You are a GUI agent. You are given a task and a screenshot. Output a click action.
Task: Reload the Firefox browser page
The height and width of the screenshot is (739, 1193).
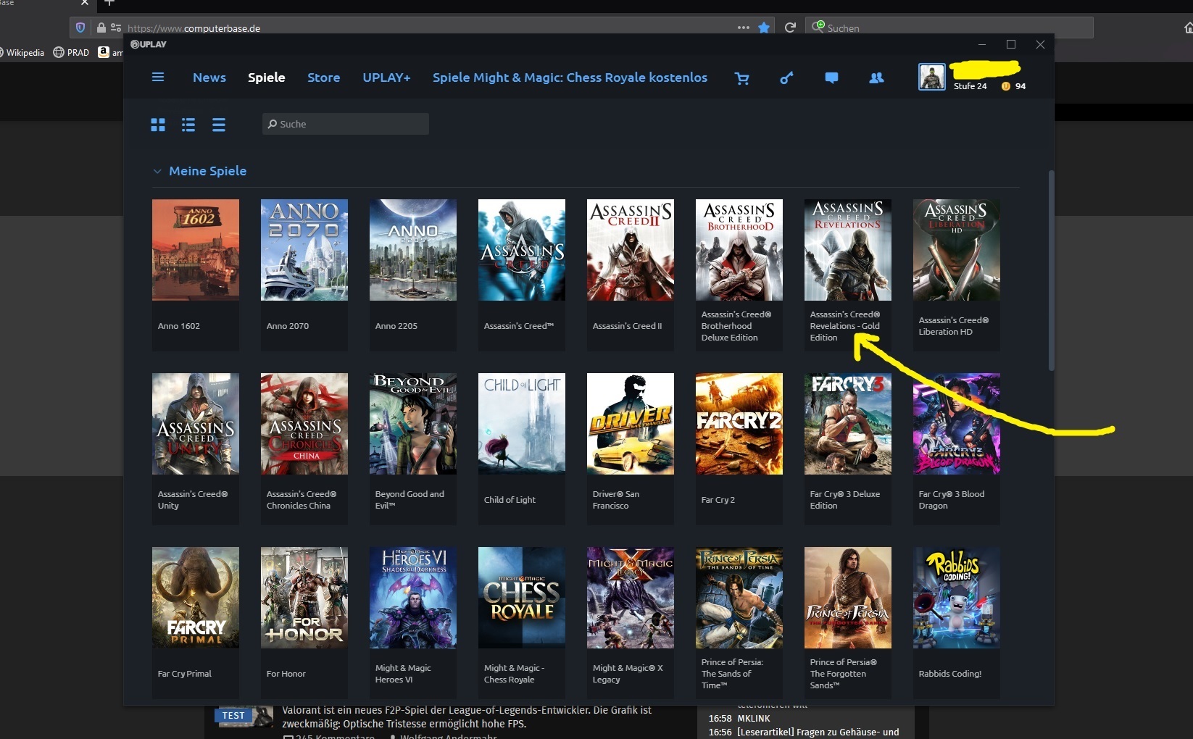[790, 28]
